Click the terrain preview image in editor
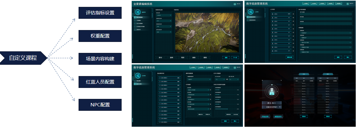 pyautogui.click(x=206, y=32)
